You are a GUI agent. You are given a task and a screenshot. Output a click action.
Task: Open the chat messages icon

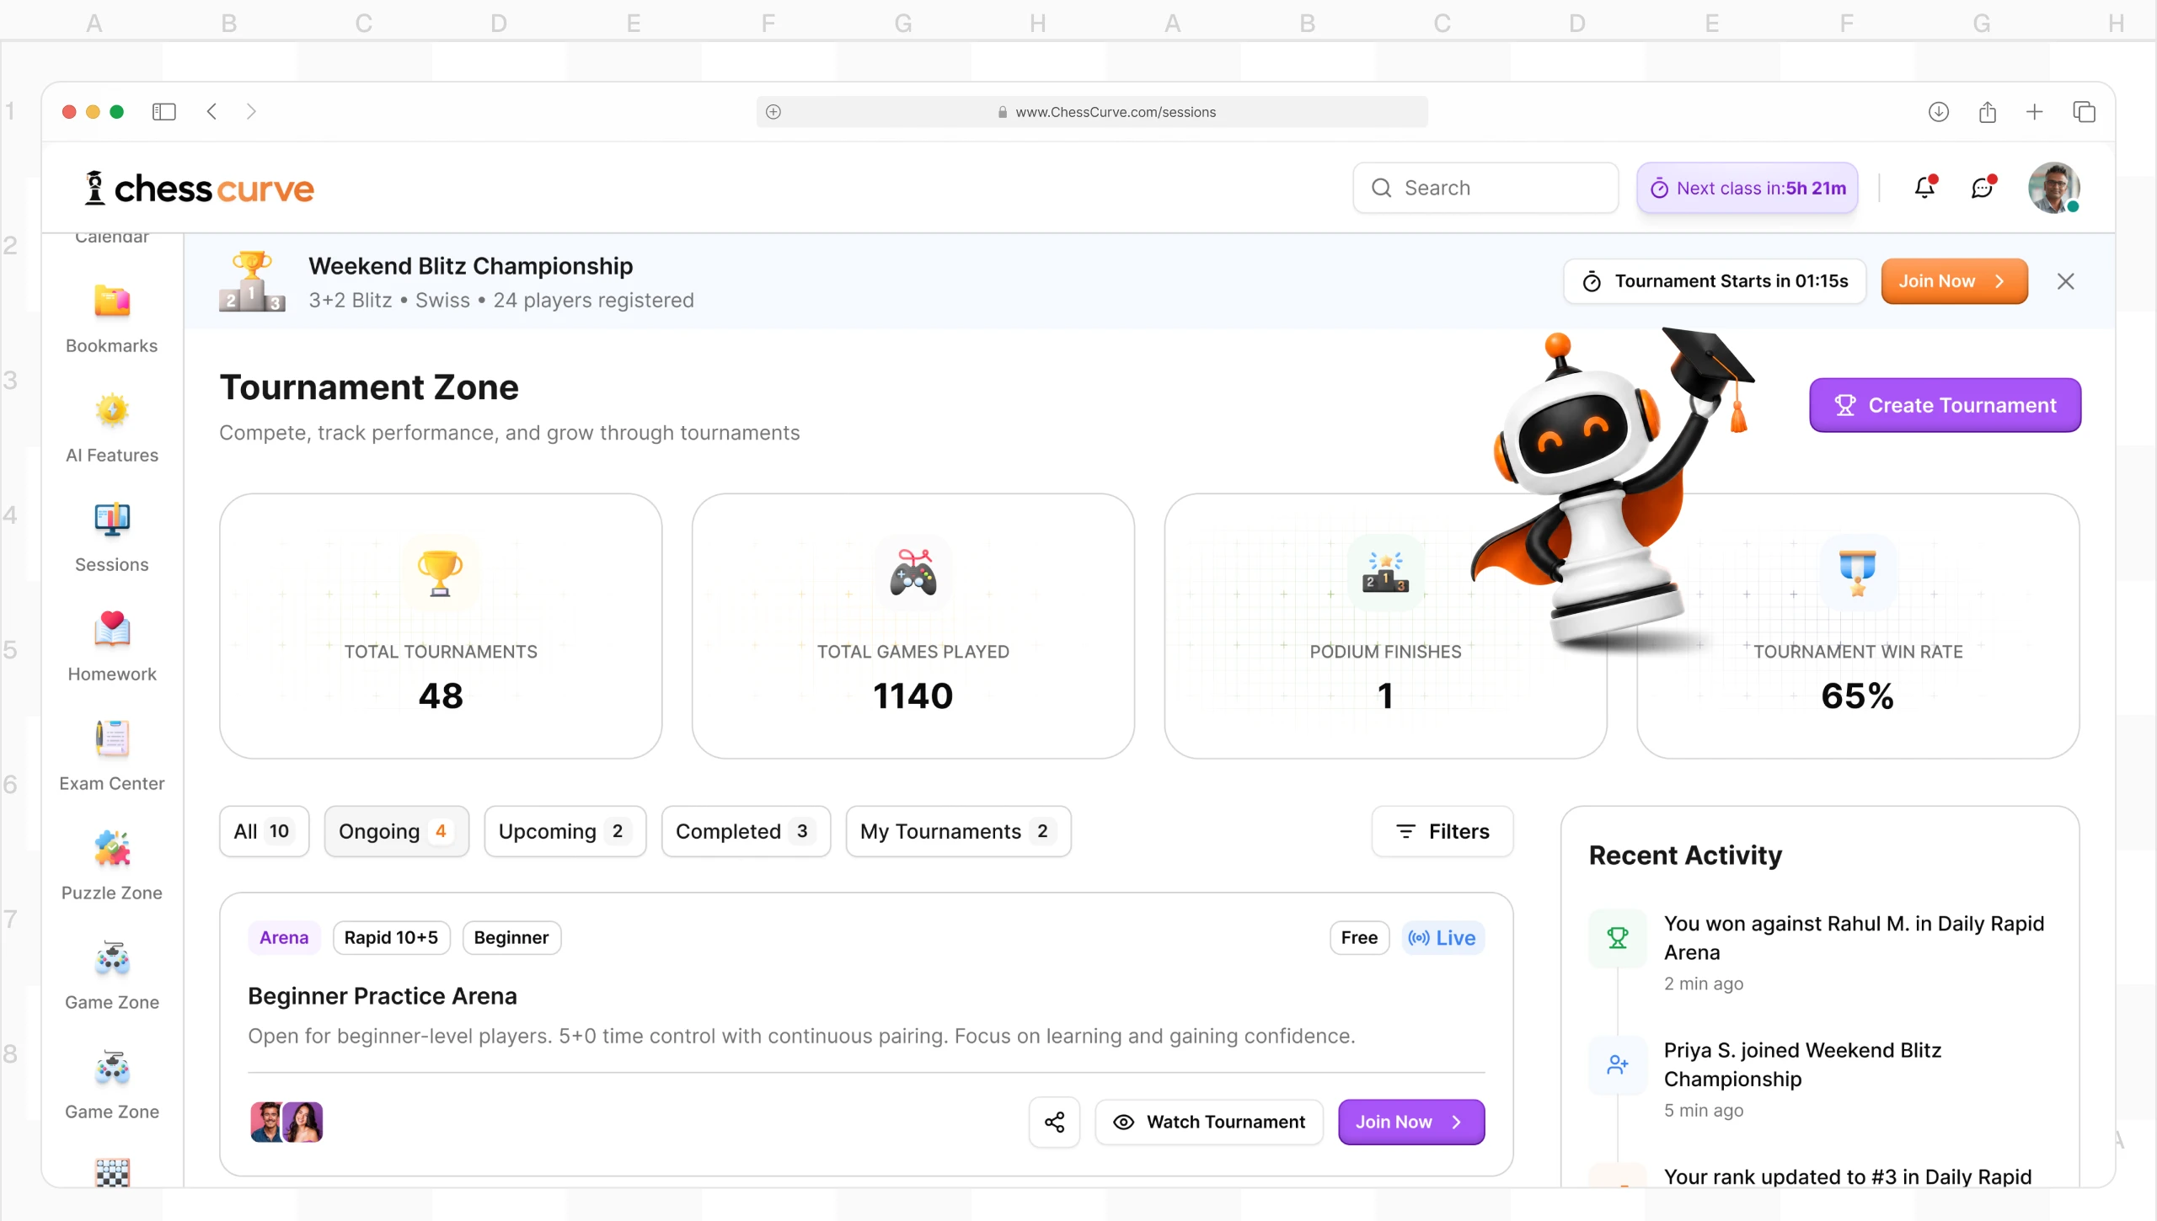pos(1983,187)
